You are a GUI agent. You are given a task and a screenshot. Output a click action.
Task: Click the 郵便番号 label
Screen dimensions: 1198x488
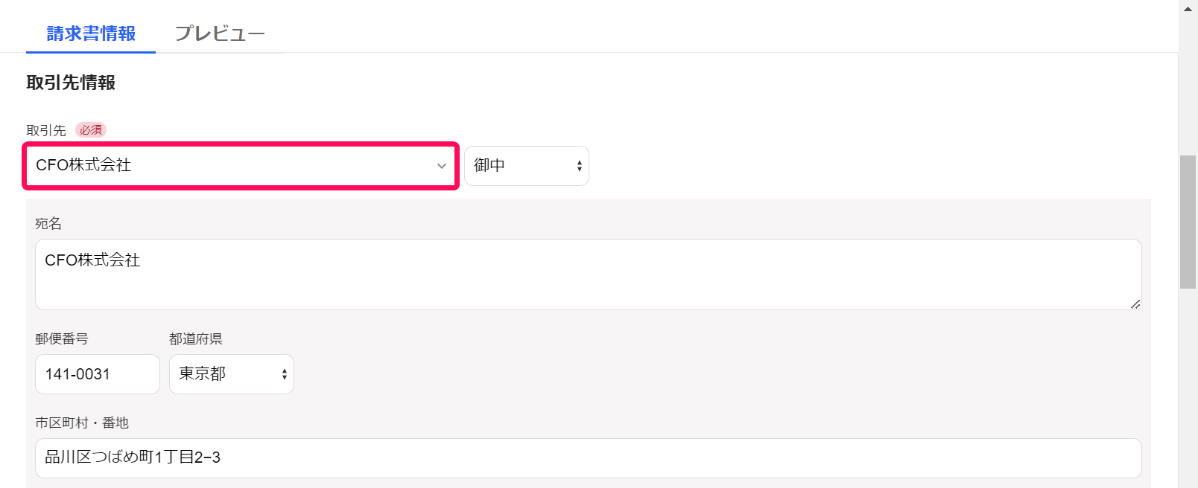coord(62,338)
